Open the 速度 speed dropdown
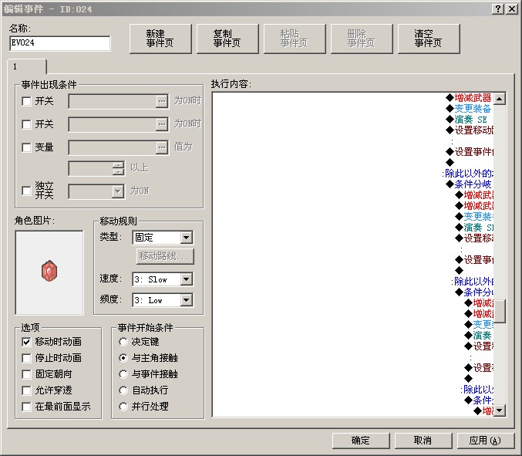 pos(187,279)
